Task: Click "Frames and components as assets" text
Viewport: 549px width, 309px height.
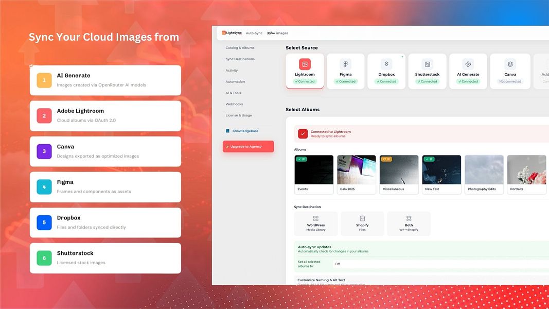Action: click(x=94, y=191)
